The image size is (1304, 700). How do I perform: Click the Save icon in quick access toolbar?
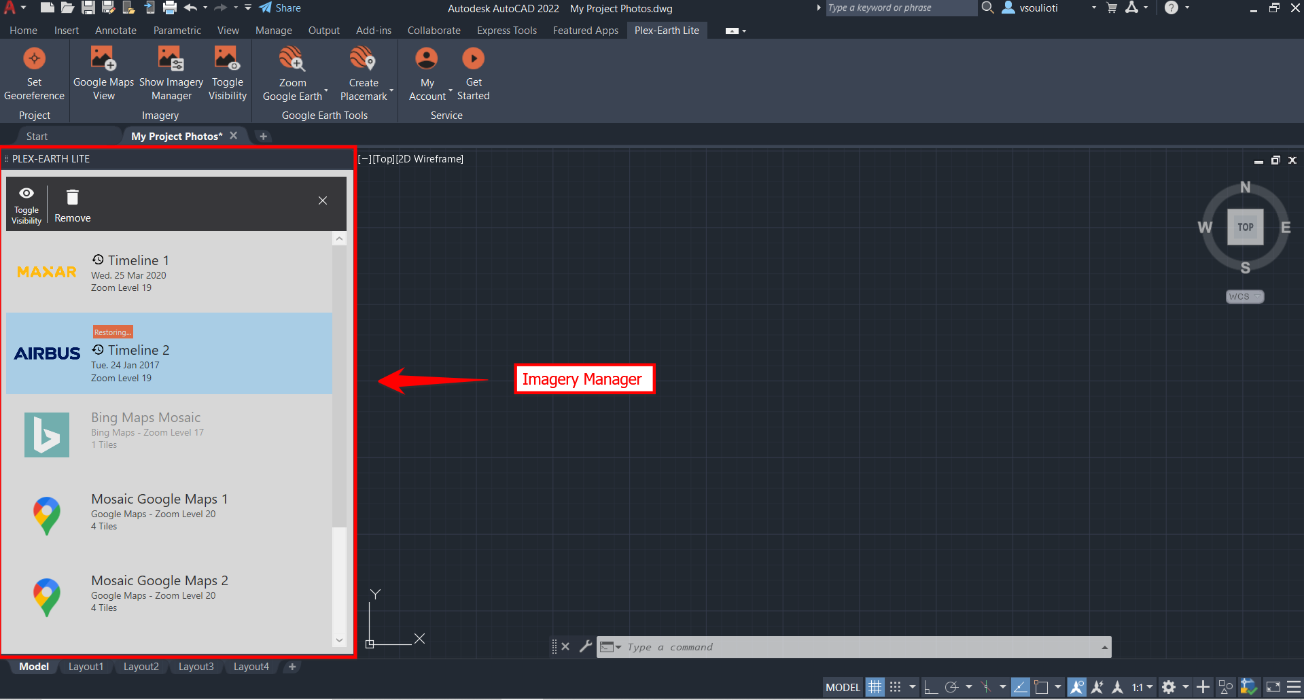click(88, 7)
